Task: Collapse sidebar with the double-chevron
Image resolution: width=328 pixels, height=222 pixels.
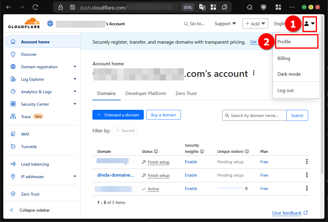Action: pyautogui.click(x=12, y=210)
